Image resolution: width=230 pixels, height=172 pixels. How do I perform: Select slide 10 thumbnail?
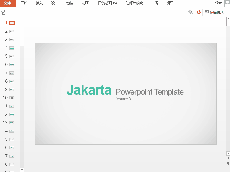(12, 98)
